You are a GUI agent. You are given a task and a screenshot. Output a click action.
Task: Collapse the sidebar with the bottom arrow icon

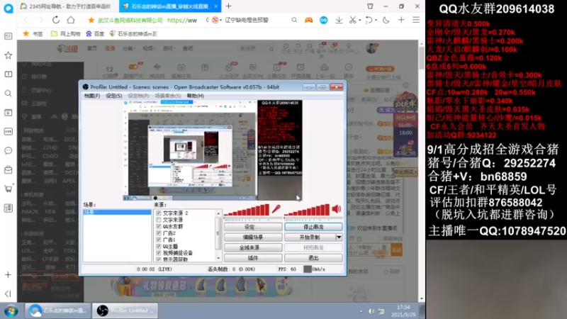tap(8, 293)
